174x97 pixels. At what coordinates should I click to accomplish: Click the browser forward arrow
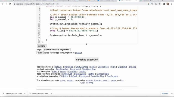pyautogui.click(x=6, y=4)
